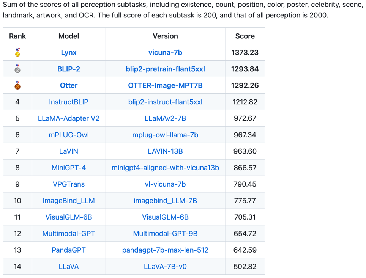Open VisualGLM-6B link in Version column
This screenshot has height=278, width=366.
pos(165,217)
